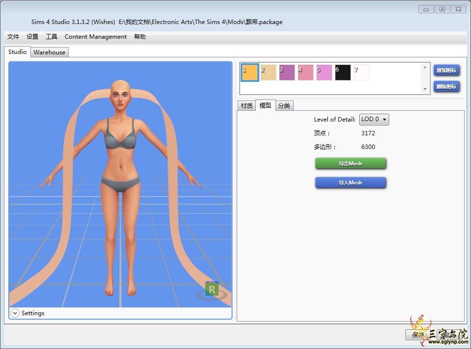This screenshot has height=349, width=471.
Task: Click the blue 导入Mesh button
Action: click(x=350, y=183)
